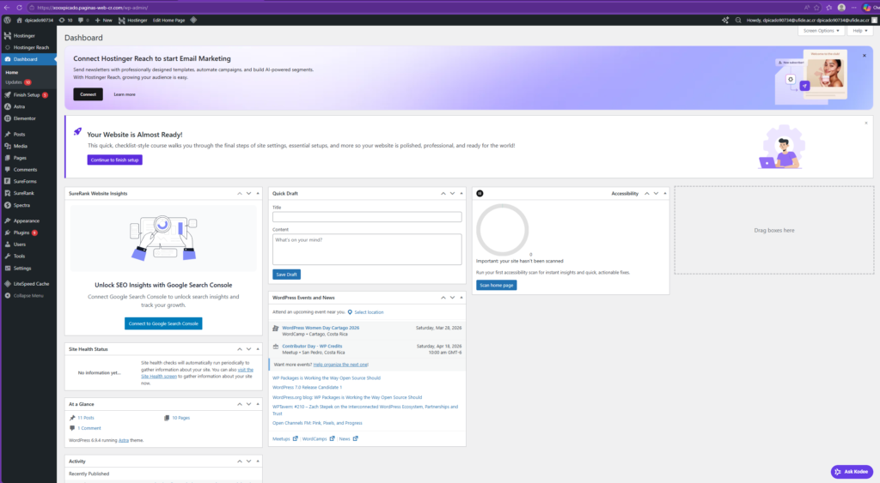Click the AI sparkle icon in admin bar

(x=725, y=21)
